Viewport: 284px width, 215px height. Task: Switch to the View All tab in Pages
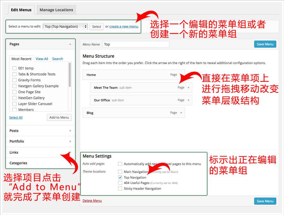[42, 59]
